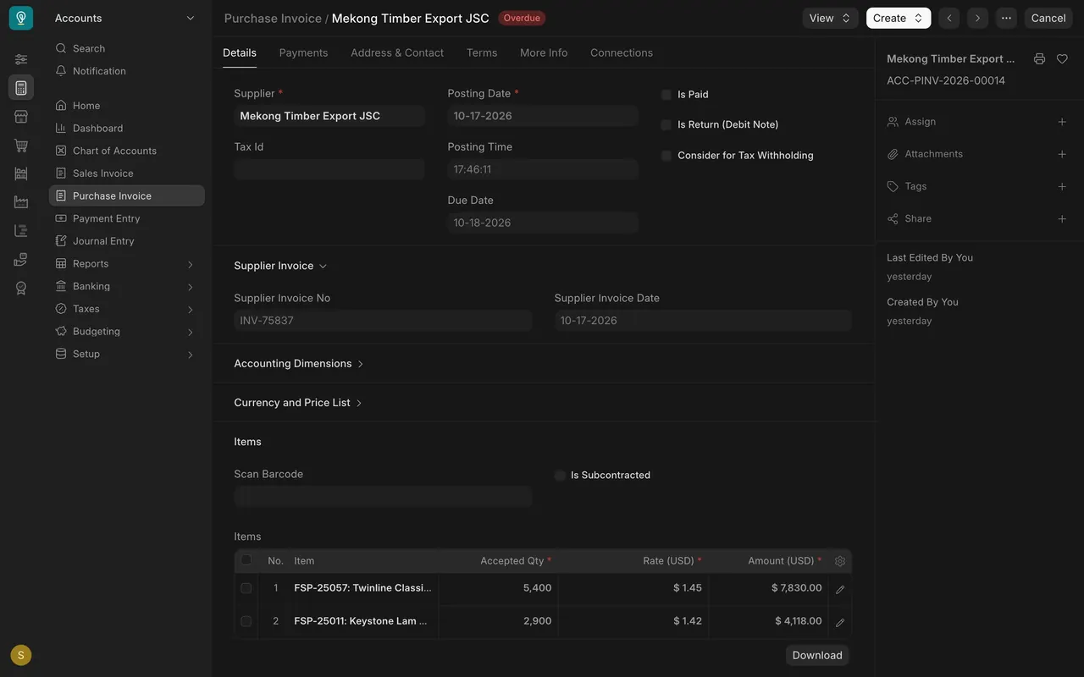Open the shopping cart sidebar icon

pyautogui.click(x=21, y=146)
